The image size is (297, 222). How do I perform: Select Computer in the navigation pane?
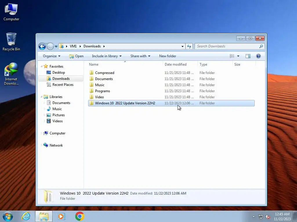(57, 133)
